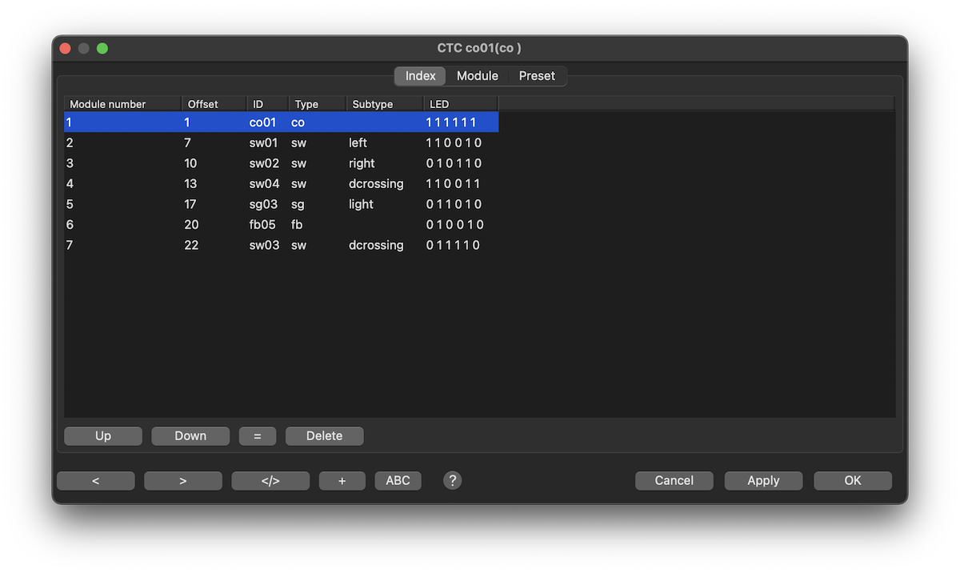Delete the selected module entry

pos(324,436)
